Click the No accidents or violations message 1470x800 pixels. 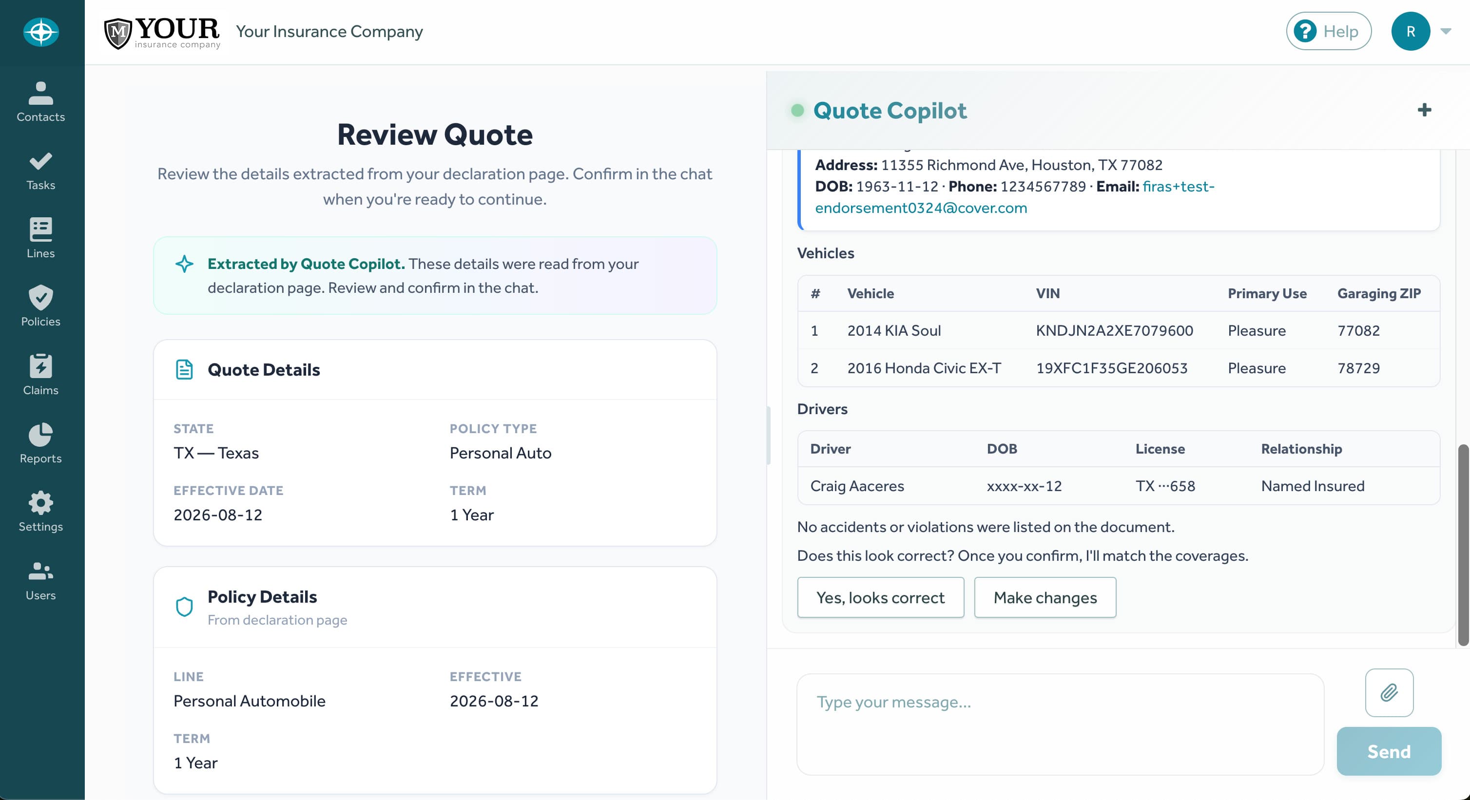coord(986,527)
